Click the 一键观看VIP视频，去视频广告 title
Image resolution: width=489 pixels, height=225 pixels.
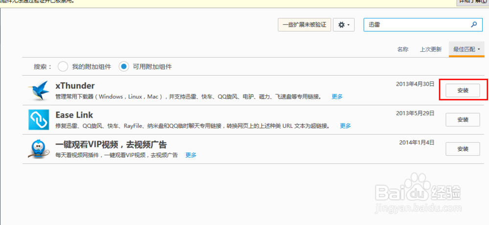point(111,144)
